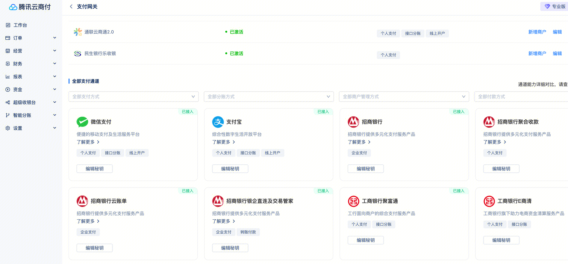The width and height of the screenshot is (568, 264).
Task: Click the 通联云商通2.0 pinwheel icon
Action: (77, 32)
